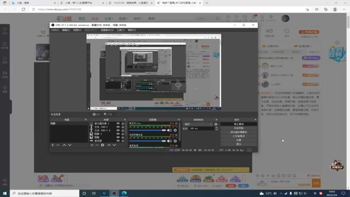
Task: Move the scene up in the scenes panel
Action: pos(64,145)
